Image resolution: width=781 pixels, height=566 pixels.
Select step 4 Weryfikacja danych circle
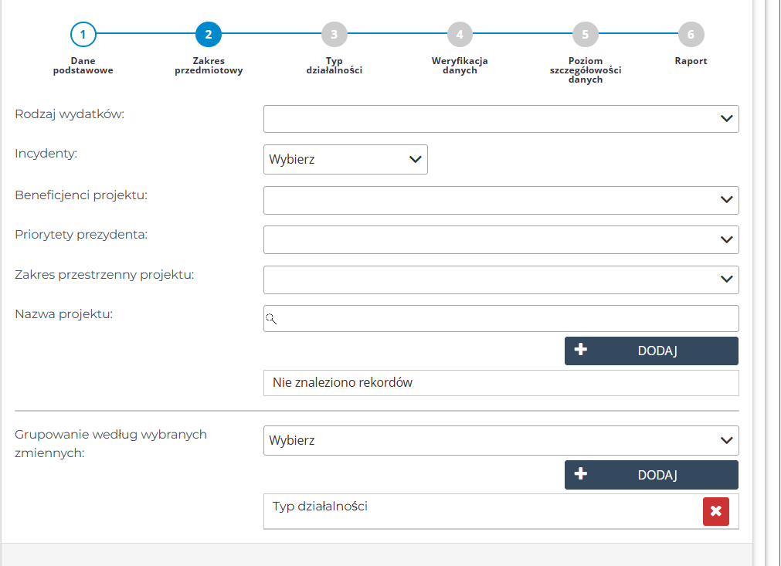coord(460,34)
